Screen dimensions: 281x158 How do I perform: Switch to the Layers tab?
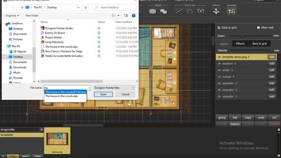[223, 44]
